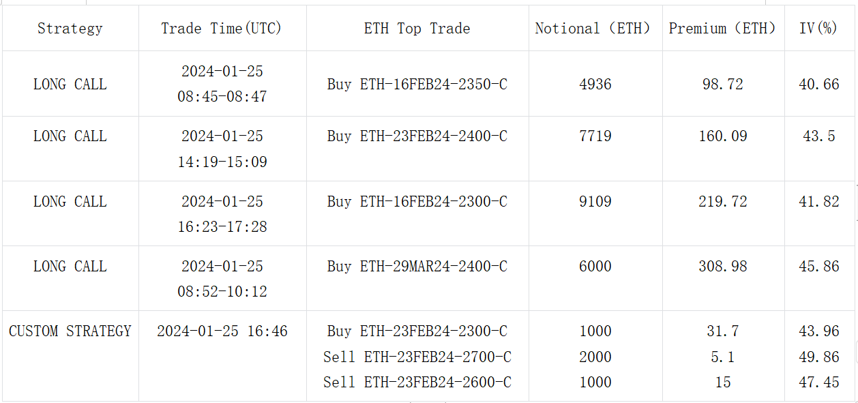Click the Premium (ETH) column header
This screenshot has width=858, height=403.
[722, 29]
